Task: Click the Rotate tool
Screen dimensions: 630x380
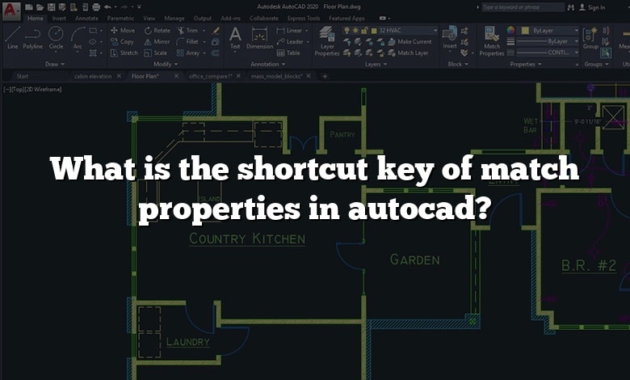Action: point(157,30)
